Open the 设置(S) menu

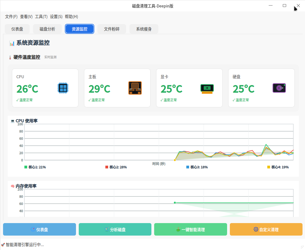[56, 17]
